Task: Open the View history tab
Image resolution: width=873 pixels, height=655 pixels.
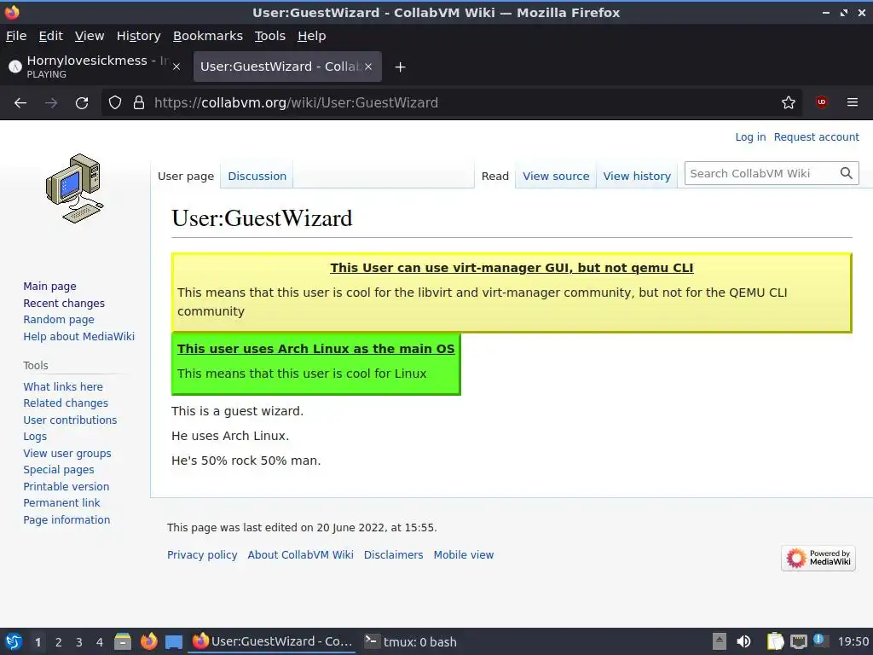Action: [x=637, y=176]
